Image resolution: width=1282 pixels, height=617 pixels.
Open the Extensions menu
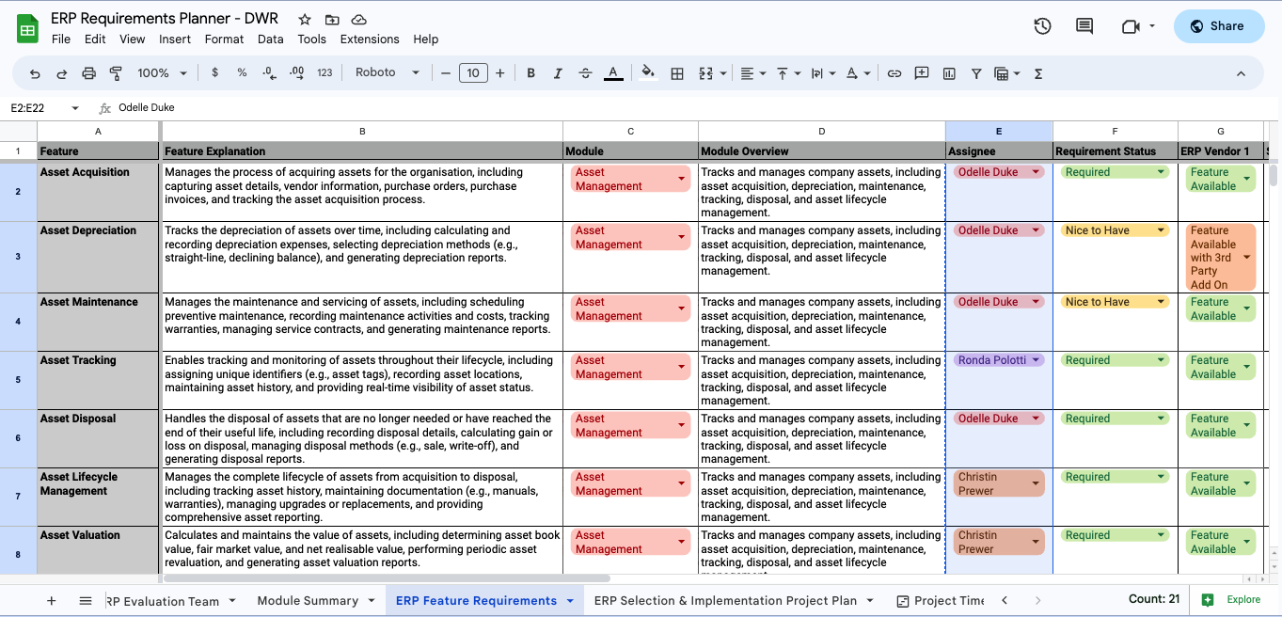pos(370,40)
